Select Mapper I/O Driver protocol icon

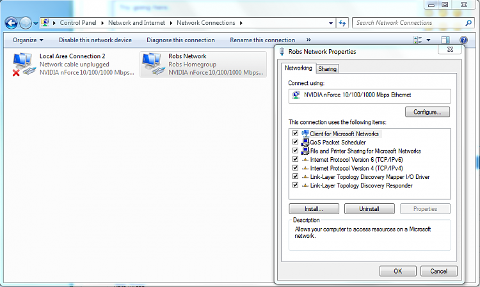305,176
